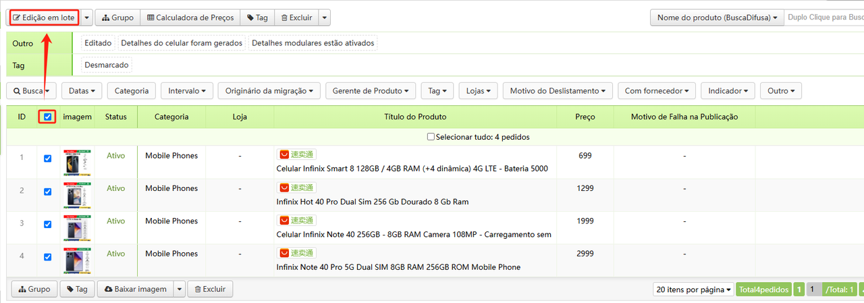This screenshot has width=864, height=303.
Task: Click the price 699 cell
Action: (x=585, y=156)
